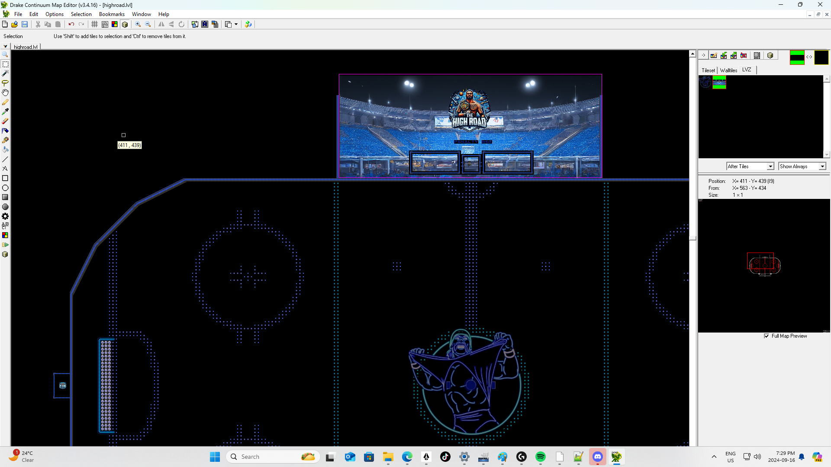Select the eraser tool

5,121
